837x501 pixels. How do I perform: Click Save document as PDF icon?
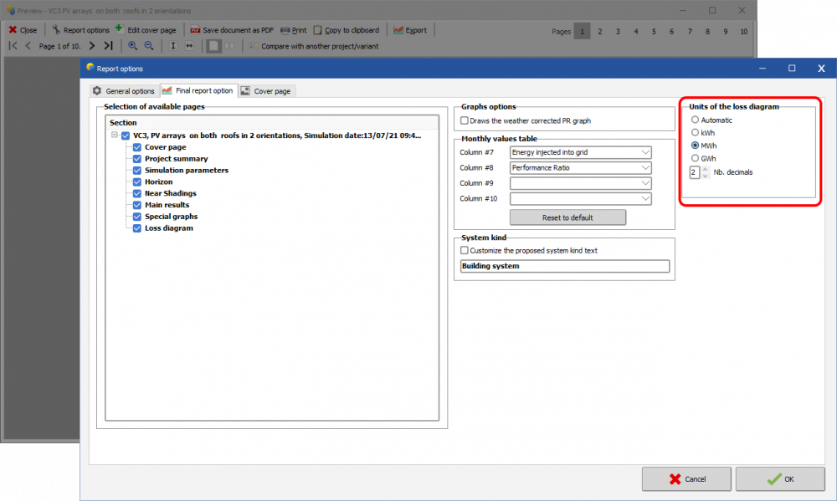pyautogui.click(x=195, y=30)
